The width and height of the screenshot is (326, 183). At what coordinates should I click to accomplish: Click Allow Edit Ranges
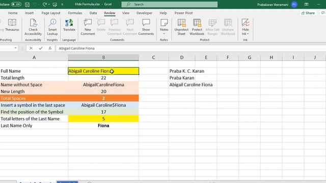(x=212, y=27)
